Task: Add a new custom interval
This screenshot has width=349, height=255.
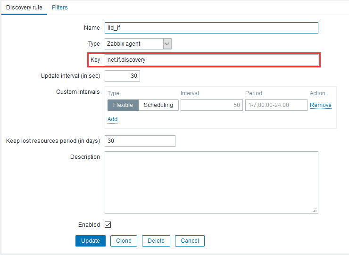Action: (x=112, y=119)
